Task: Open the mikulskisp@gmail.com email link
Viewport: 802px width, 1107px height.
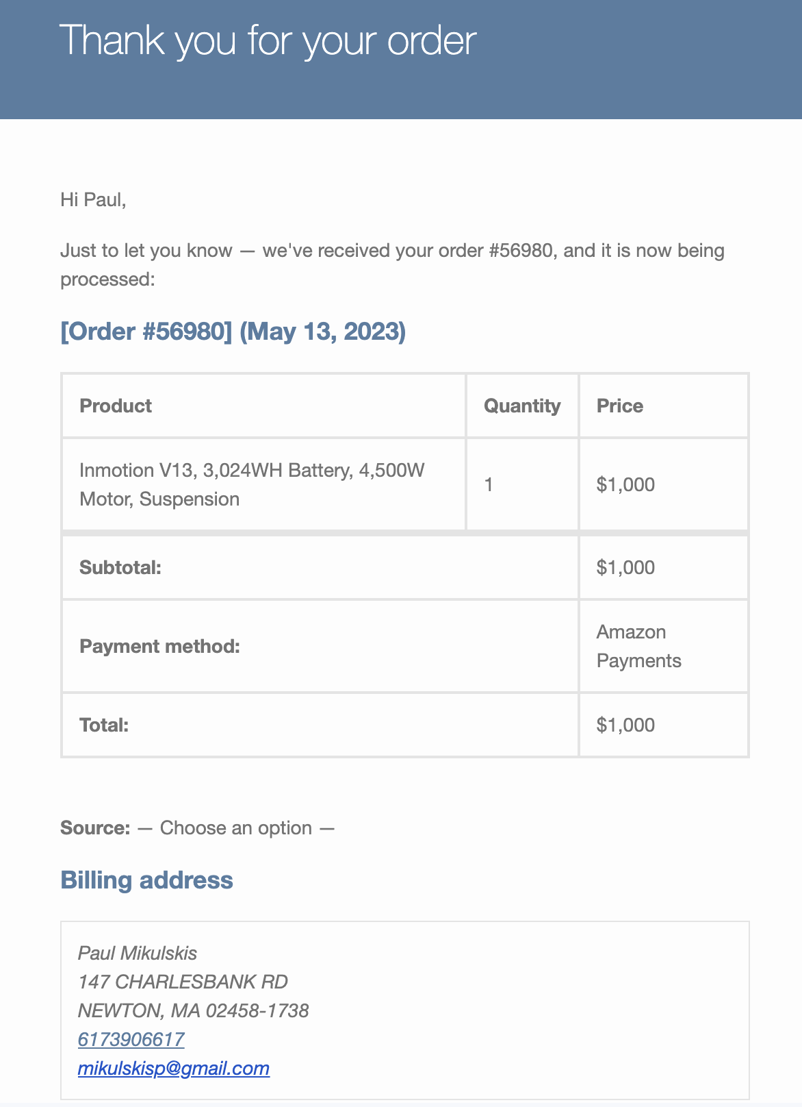Action: point(173,1068)
